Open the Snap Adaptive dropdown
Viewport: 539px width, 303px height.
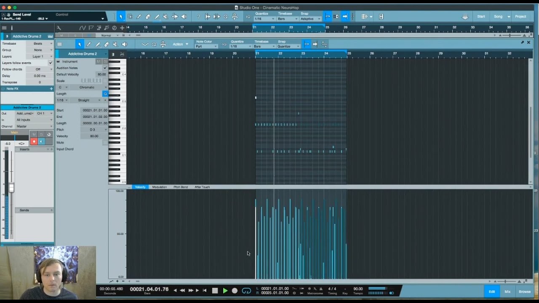(310, 19)
